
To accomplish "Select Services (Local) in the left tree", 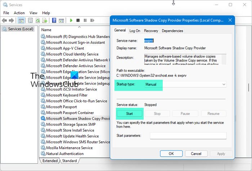I will click(18, 29).
